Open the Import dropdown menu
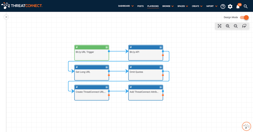Viewport: 253px width, 132px height. pyautogui.click(x=212, y=6)
